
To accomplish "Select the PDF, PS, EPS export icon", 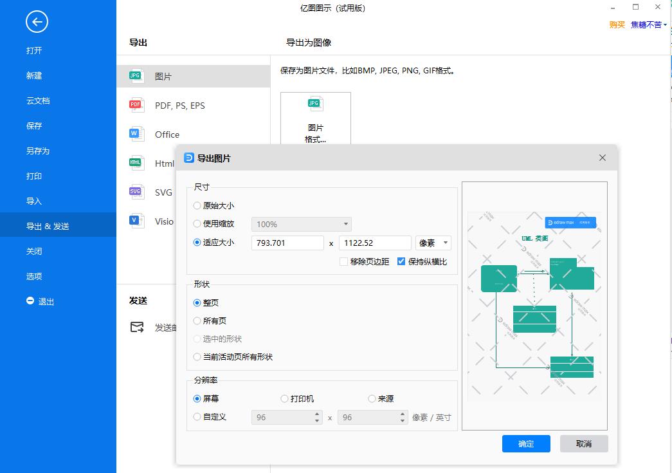I will 136,104.
